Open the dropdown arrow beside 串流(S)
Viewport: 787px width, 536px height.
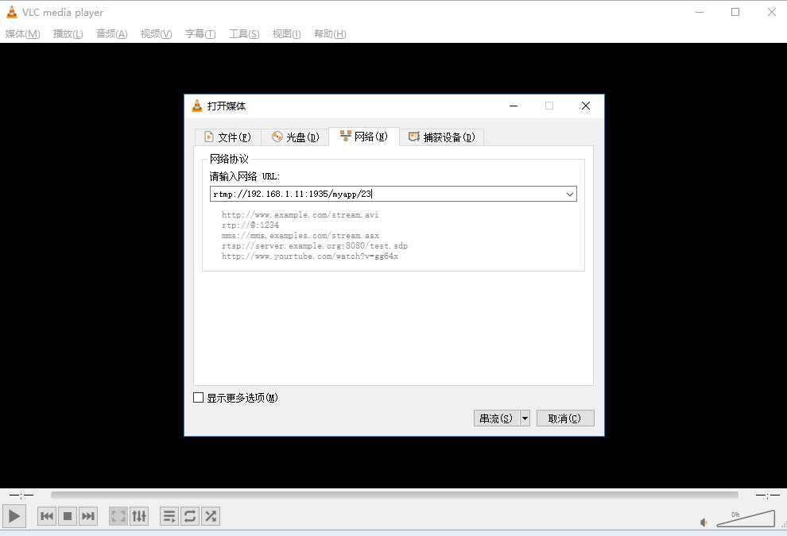click(x=525, y=418)
